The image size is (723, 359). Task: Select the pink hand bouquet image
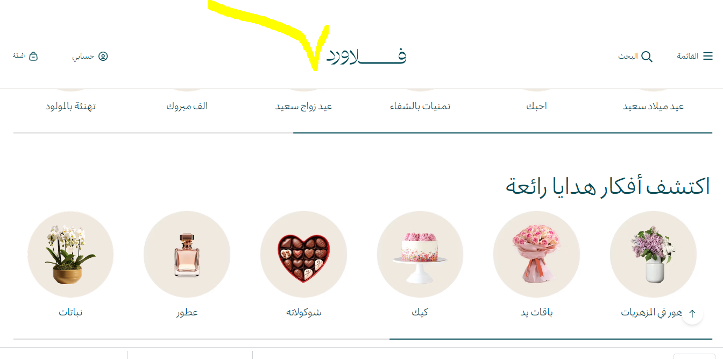[536, 254]
